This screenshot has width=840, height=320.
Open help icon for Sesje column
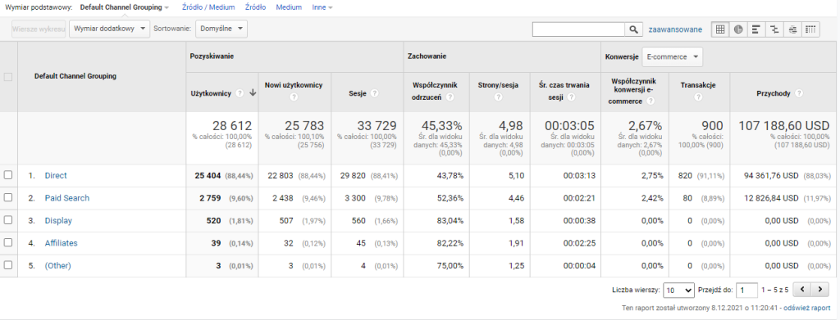coord(374,93)
